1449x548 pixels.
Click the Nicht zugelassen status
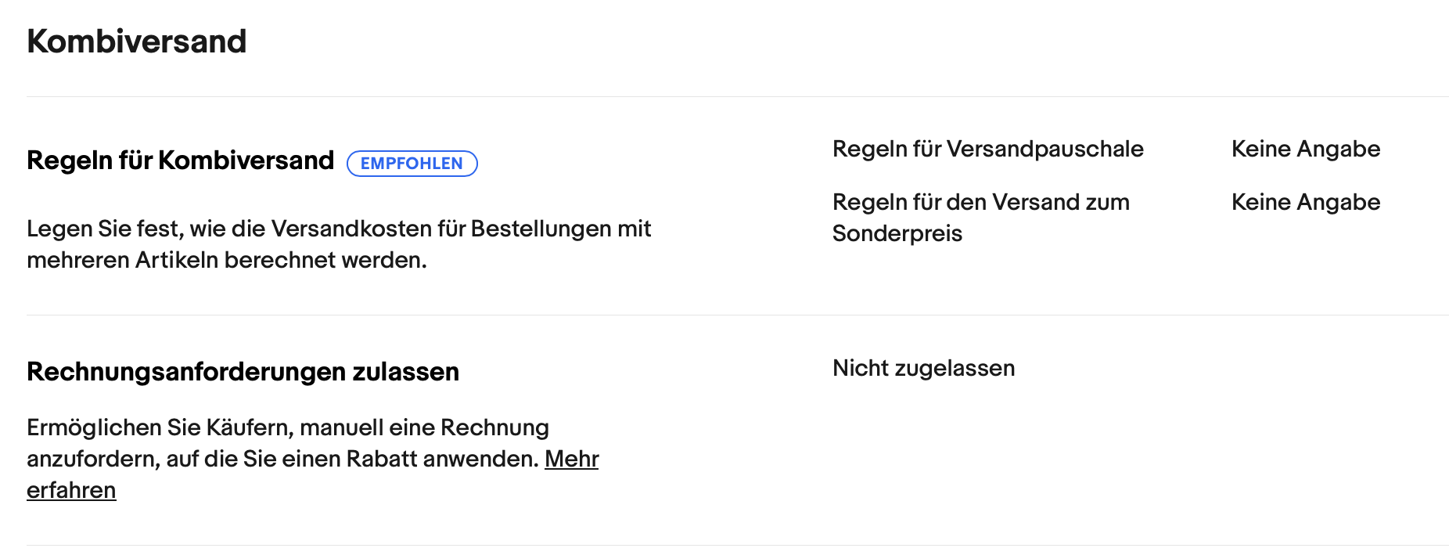point(923,368)
